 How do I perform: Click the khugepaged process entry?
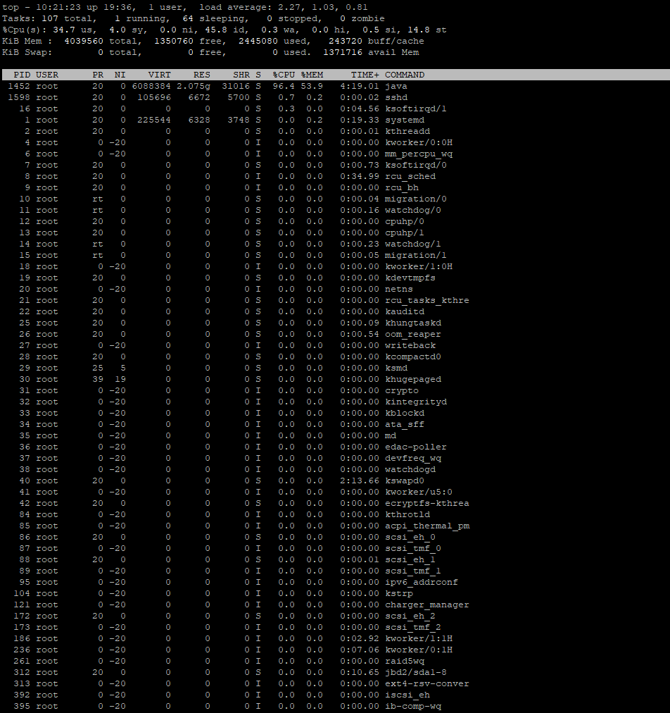(412, 379)
